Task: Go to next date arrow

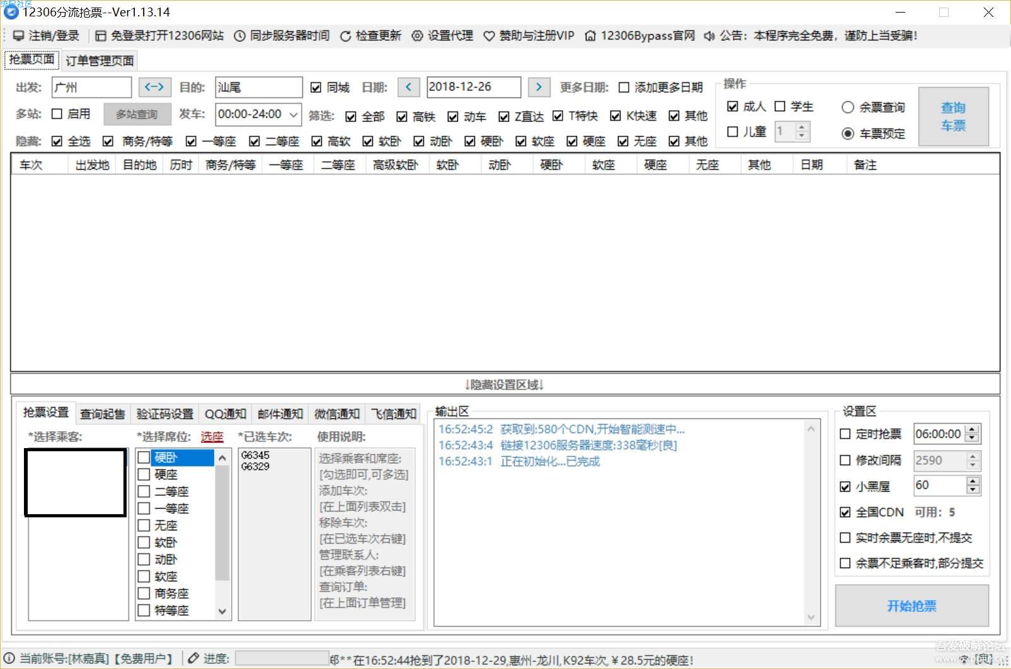Action: point(539,87)
